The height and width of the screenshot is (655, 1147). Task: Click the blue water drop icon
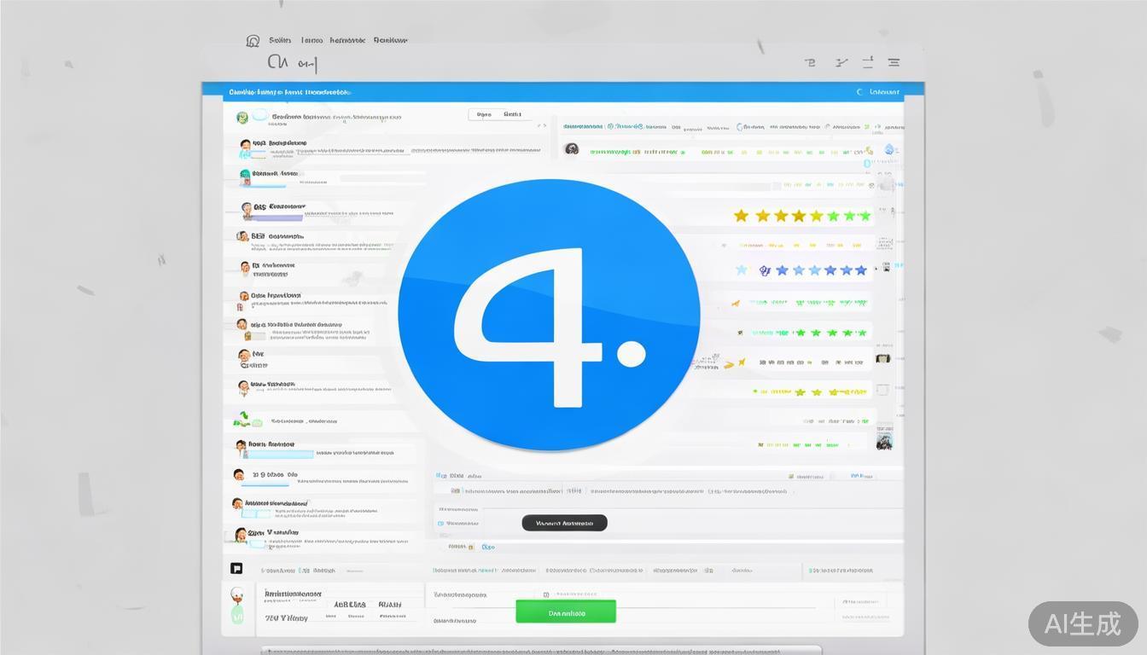pyautogui.click(x=889, y=149)
